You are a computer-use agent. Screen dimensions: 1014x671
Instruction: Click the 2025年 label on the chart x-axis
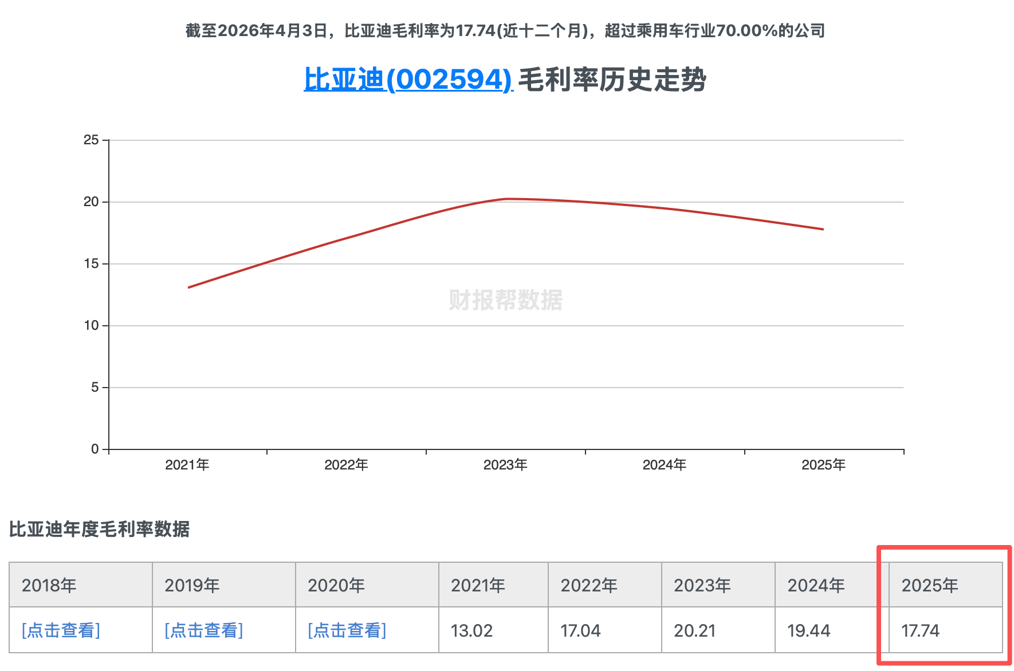[x=824, y=465]
